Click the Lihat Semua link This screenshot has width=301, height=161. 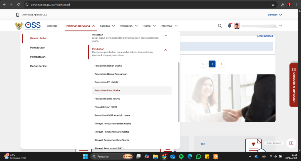click(265, 36)
